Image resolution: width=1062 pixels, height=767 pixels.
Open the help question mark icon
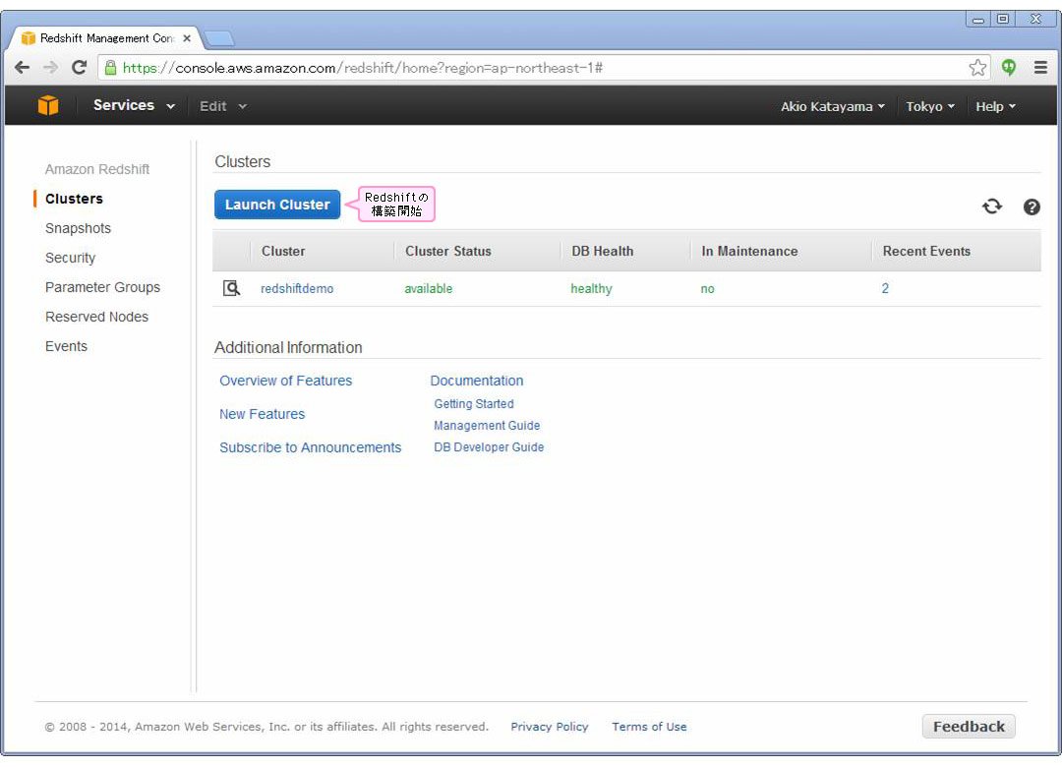(x=1032, y=206)
